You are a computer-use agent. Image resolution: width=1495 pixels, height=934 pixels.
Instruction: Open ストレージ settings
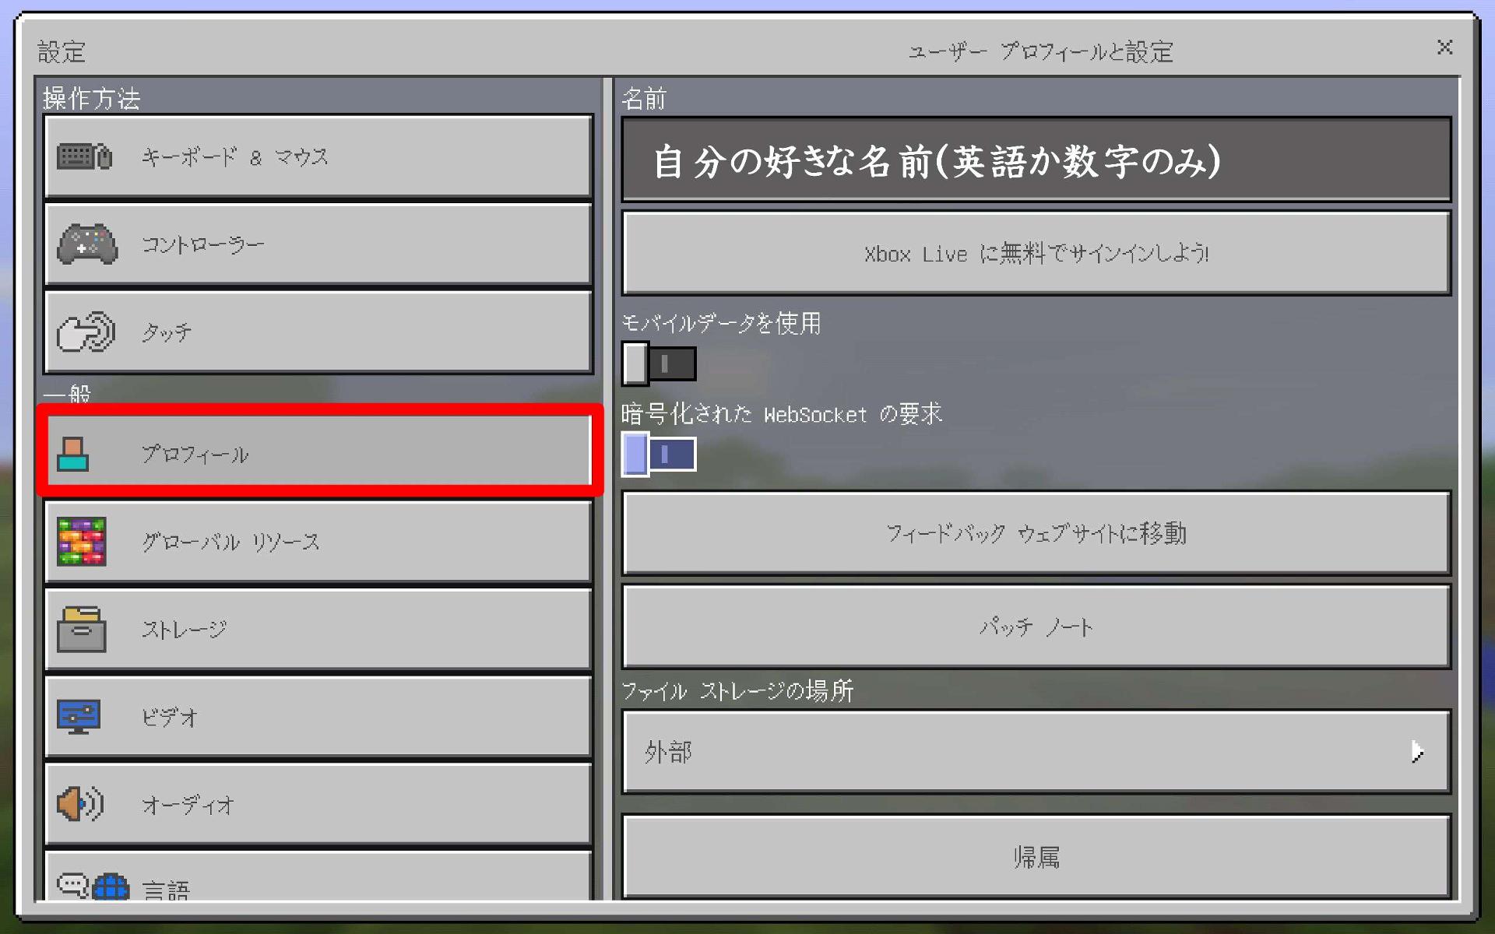(x=318, y=629)
